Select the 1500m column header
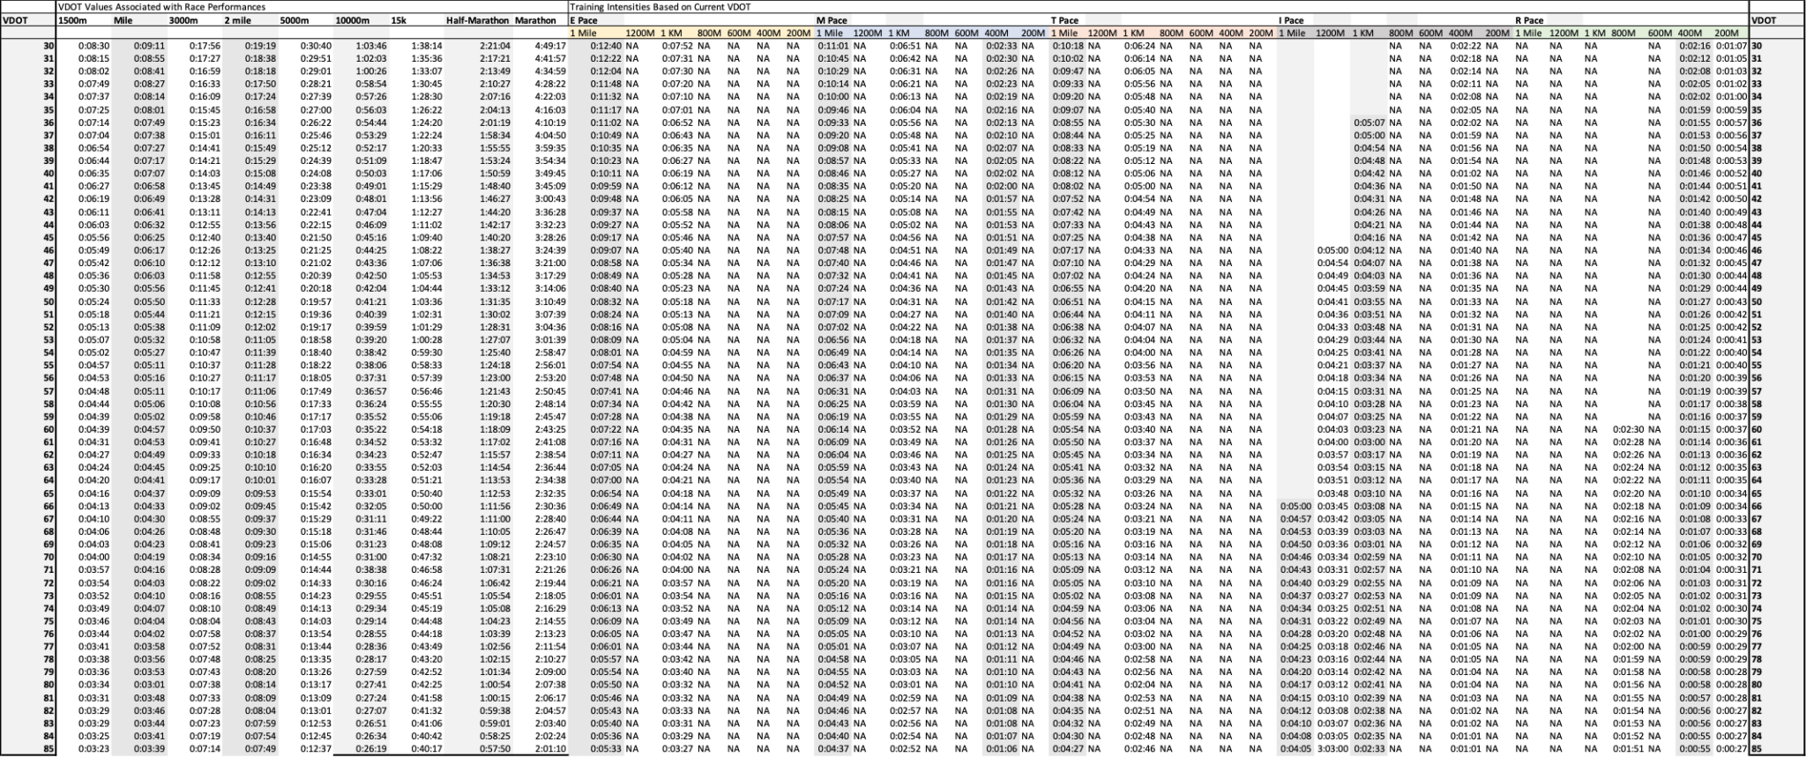The height and width of the screenshot is (757, 1806). point(72,20)
